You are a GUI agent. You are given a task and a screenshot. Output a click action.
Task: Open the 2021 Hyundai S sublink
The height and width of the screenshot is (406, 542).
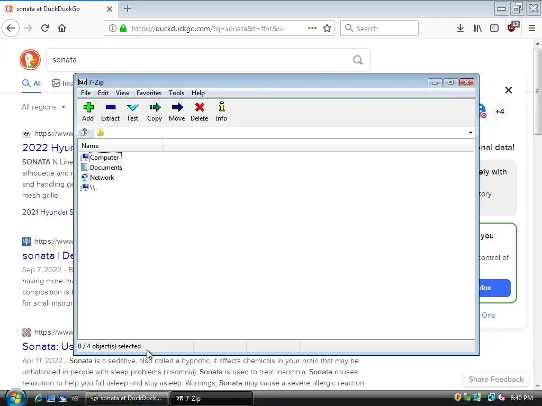click(48, 213)
